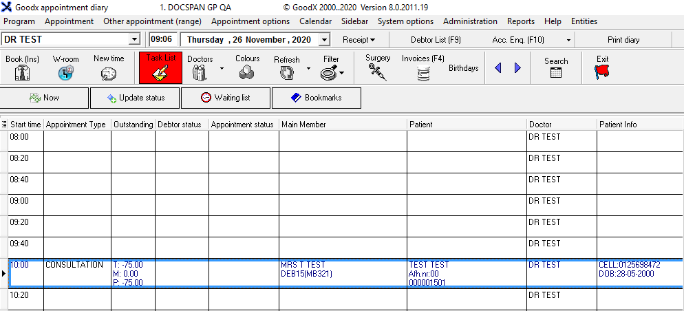Screen dimensions: 684x311
Task: Expand the Doctors dropdown arrow
Action: (222, 68)
